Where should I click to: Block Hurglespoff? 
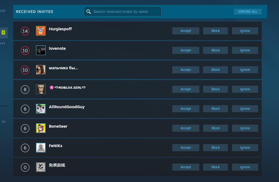(216, 31)
